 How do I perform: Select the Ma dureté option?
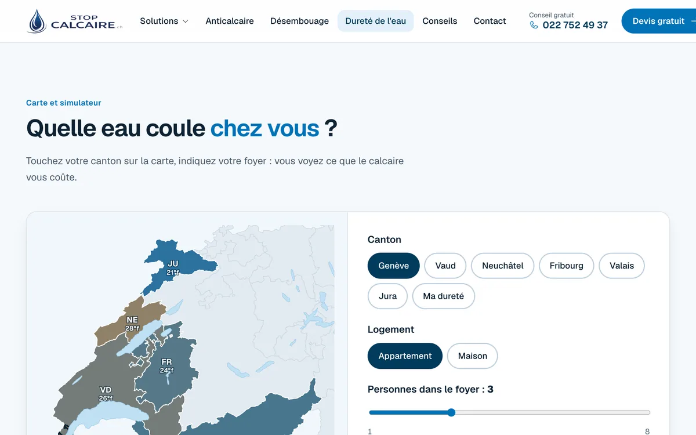tap(444, 296)
